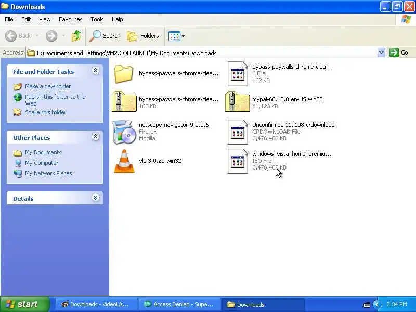The width and height of the screenshot is (416, 312).
Task: Expand the address bar dropdown
Action: coord(381,53)
